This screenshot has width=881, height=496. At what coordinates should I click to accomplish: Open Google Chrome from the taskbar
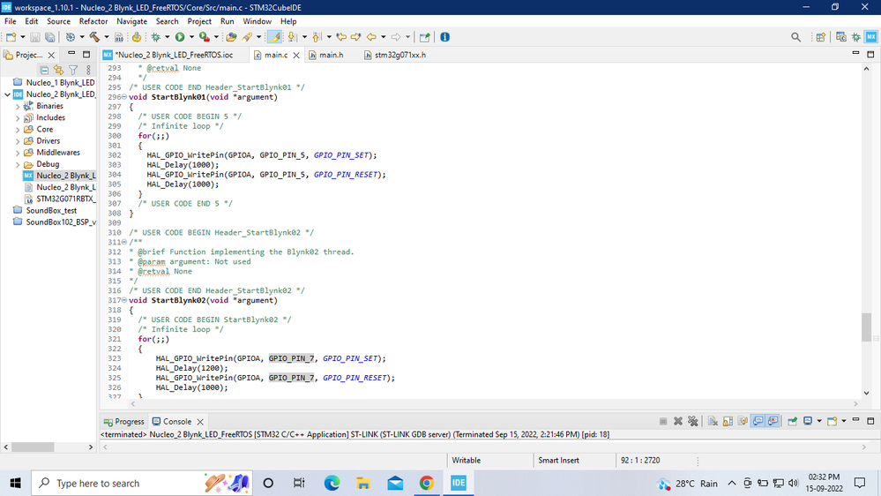(x=427, y=483)
